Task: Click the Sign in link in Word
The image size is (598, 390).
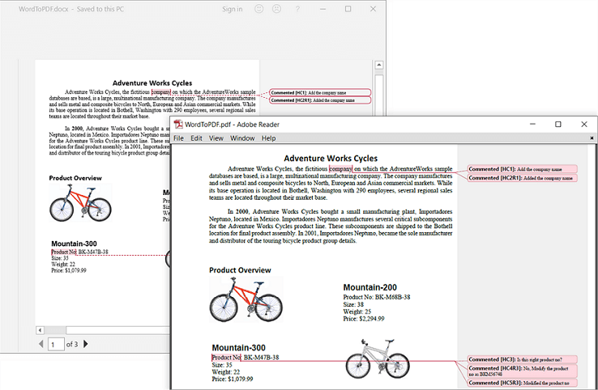Action: (x=232, y=9)
